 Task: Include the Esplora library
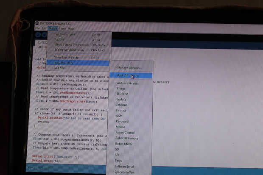click(131, 100)
